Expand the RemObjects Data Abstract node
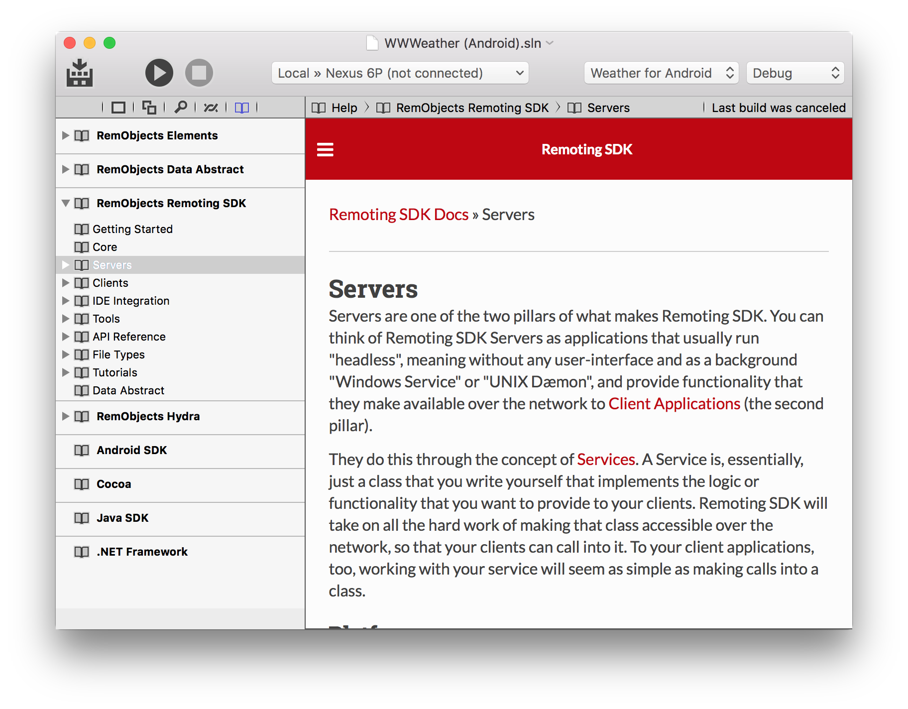Viewport: 908px width, 709px height. coord(65,169)
